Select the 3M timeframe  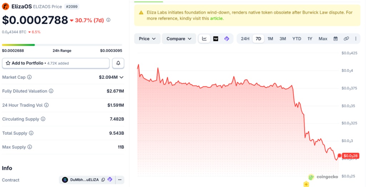pyautogui.click(x=283, y=38)
